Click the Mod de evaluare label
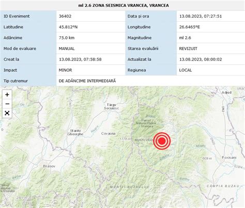 [x=20, y=49]
